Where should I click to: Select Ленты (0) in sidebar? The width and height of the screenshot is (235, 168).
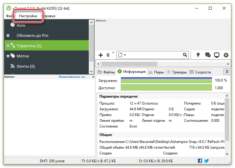tap(26, 66)
